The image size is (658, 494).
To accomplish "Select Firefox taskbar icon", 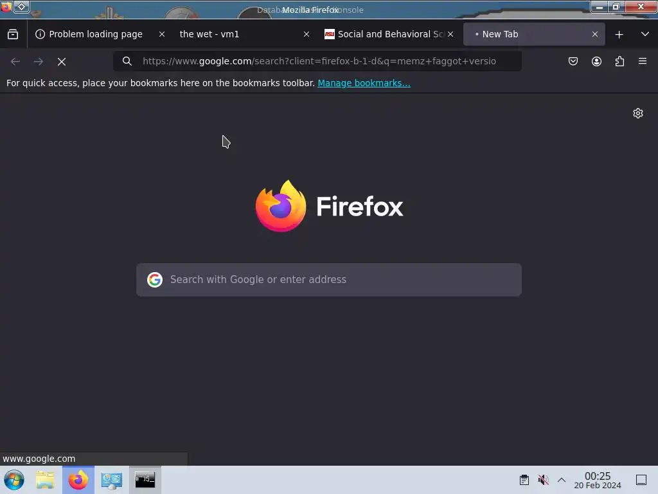I will (x=78, y=480).
